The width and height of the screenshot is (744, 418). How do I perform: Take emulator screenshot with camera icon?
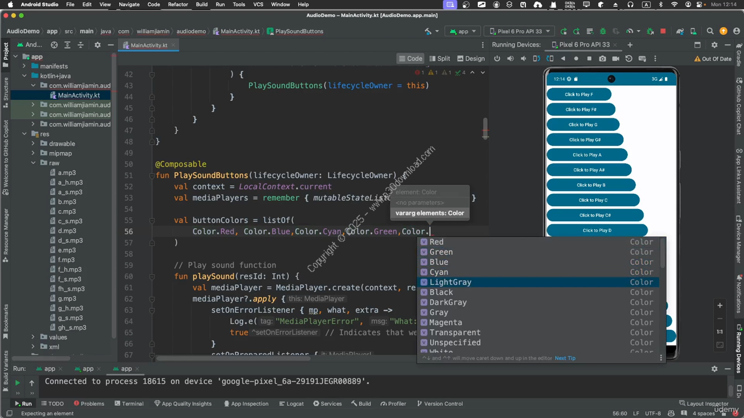pyautogui.click(x=602, y=59)
